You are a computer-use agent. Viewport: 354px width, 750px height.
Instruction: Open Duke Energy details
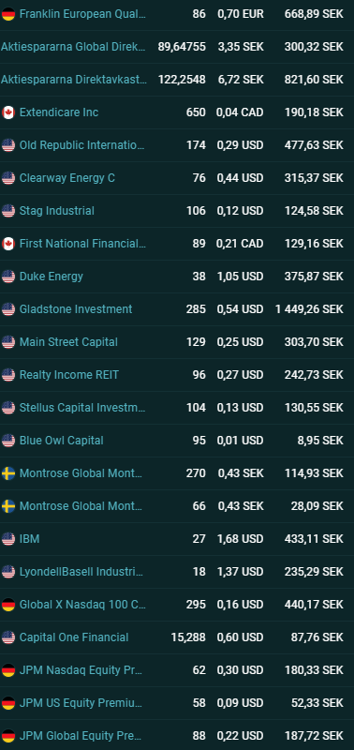click(52, 277)
